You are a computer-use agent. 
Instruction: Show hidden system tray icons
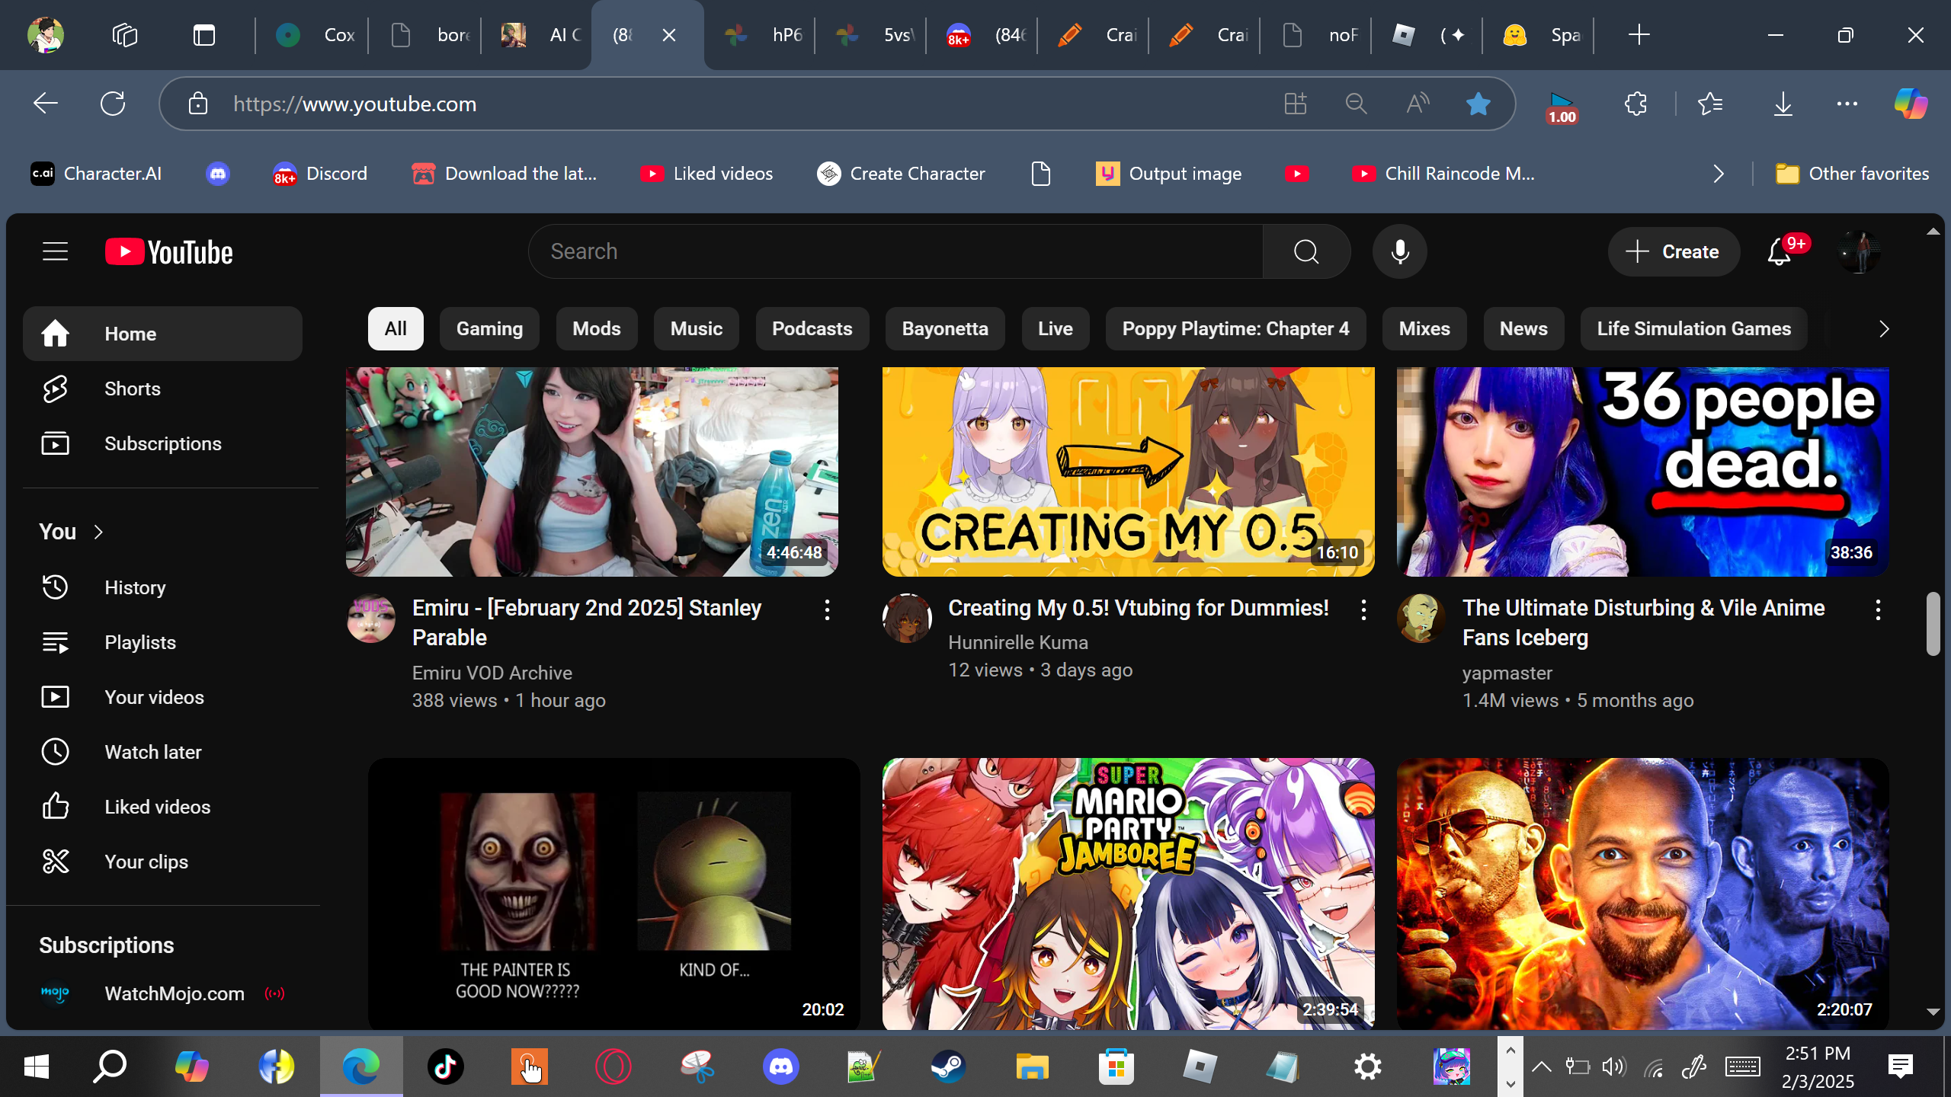(x=1541, y=1067)
